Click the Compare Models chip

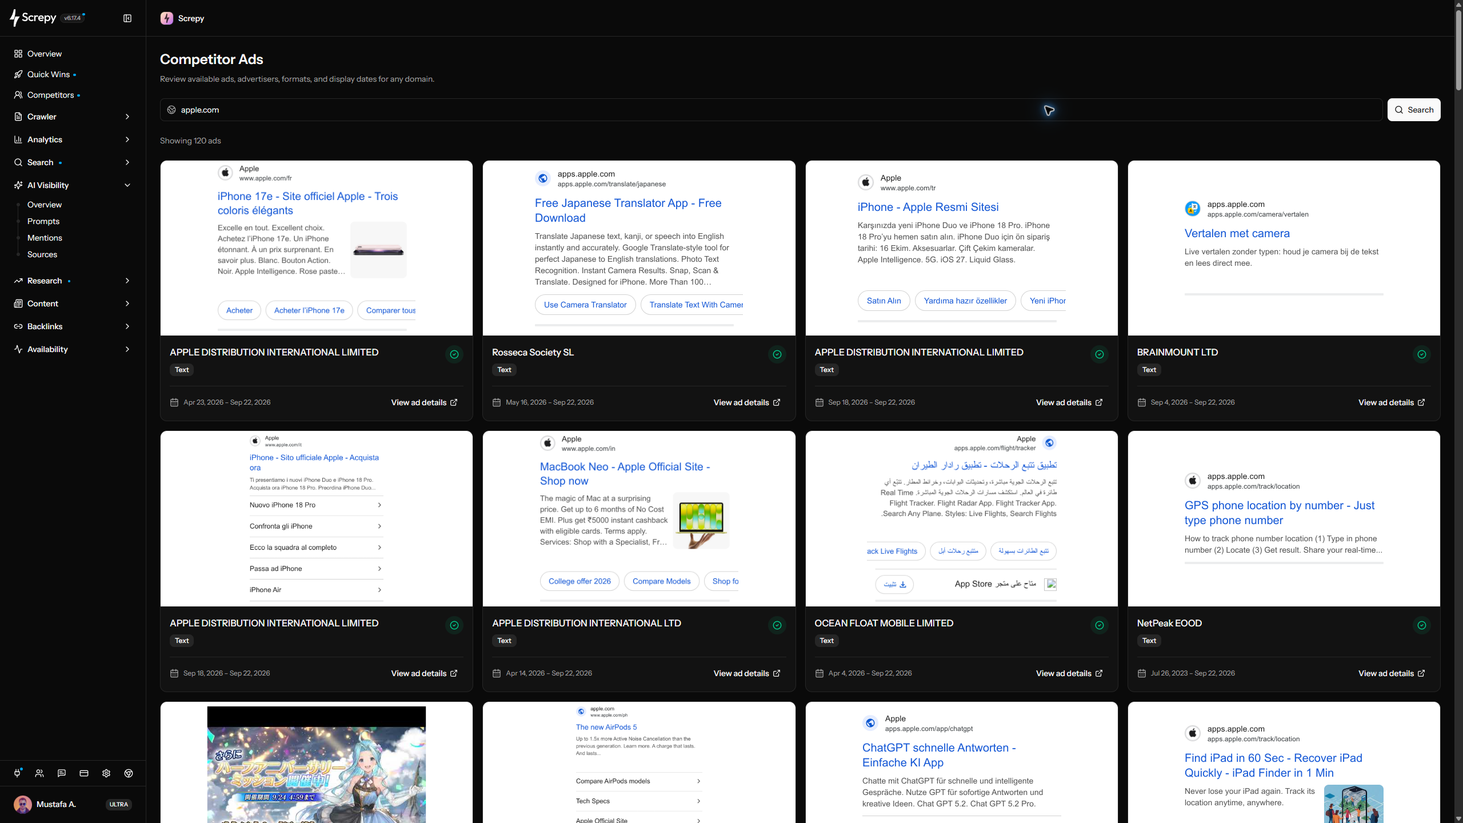coord(661,581)
